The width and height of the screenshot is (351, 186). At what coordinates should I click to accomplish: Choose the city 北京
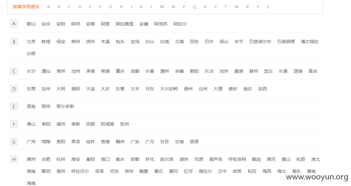click(x=31, y=42)
